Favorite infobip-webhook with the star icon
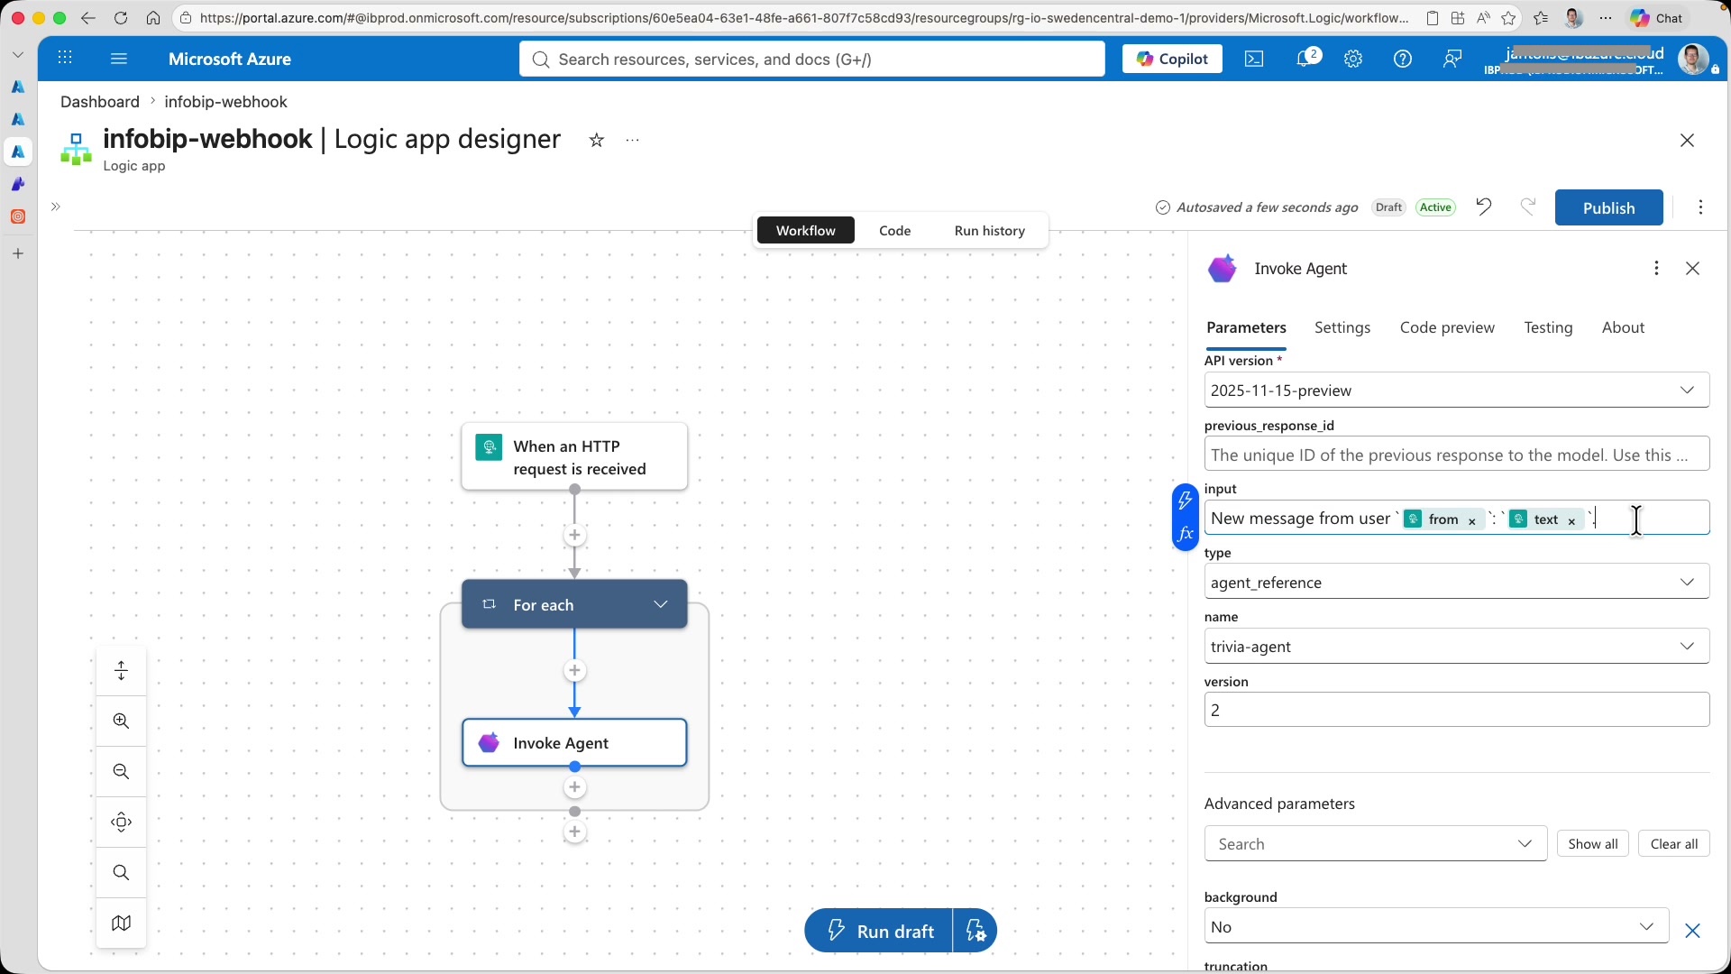 point(596,140)
